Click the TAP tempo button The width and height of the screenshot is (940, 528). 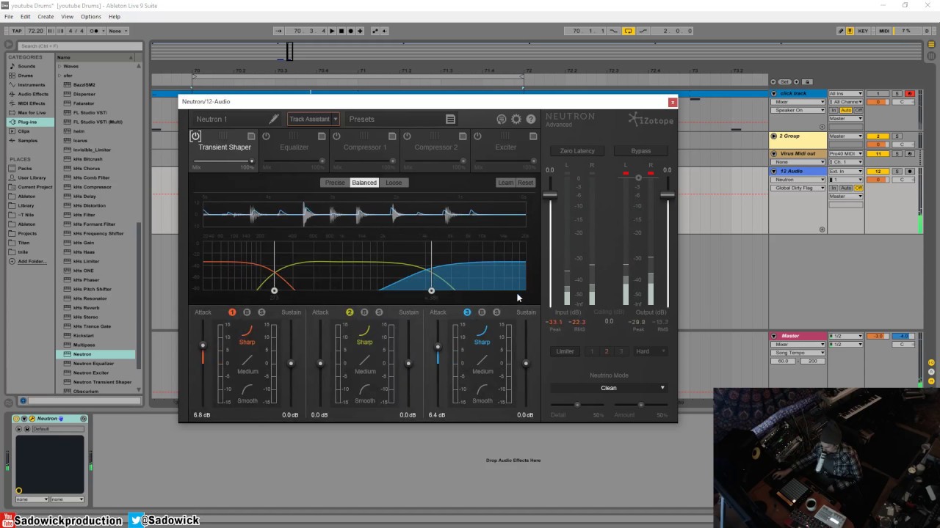[x=15, y=31]
